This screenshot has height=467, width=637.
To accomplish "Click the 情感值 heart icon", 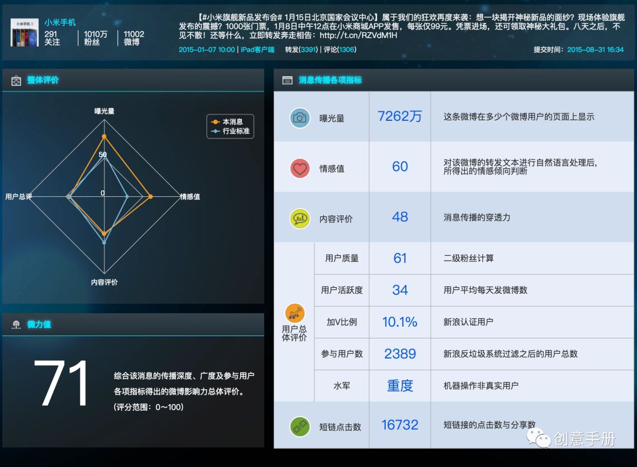I will click(x=300, y=168).
